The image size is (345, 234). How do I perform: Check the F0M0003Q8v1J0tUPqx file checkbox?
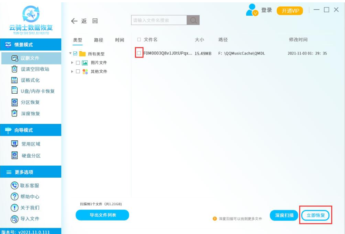(x=139, y=53)
